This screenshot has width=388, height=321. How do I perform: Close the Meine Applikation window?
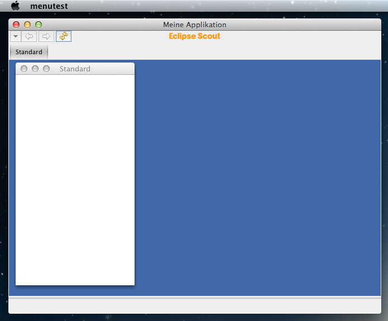[x=16, y=25]
